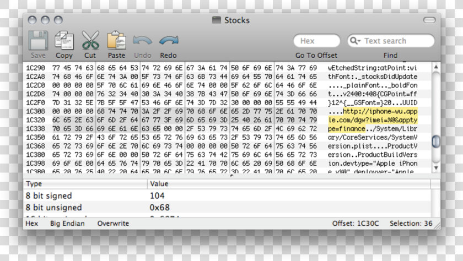Click the Stocks document icon in title bar

217,20
